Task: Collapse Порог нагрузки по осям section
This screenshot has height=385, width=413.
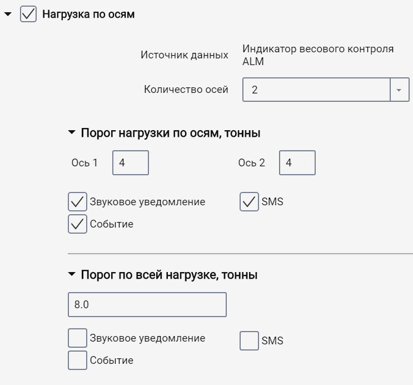Action: pos(72,132)
